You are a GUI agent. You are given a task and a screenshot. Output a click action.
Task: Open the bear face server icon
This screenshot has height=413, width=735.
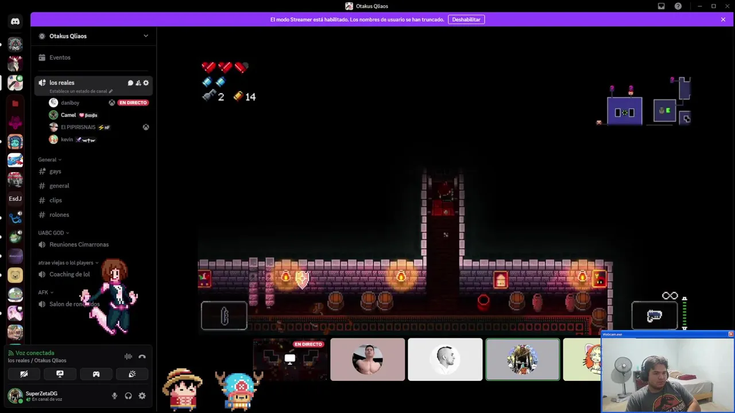[16, 275]
